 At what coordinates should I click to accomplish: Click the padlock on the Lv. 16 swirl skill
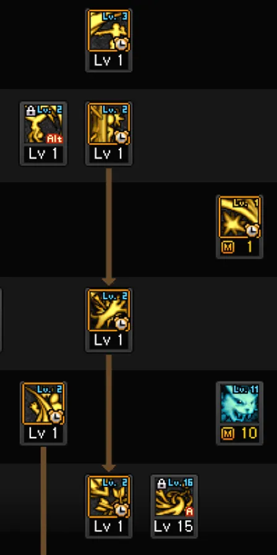pyautogui.click(x=161, y=484)
